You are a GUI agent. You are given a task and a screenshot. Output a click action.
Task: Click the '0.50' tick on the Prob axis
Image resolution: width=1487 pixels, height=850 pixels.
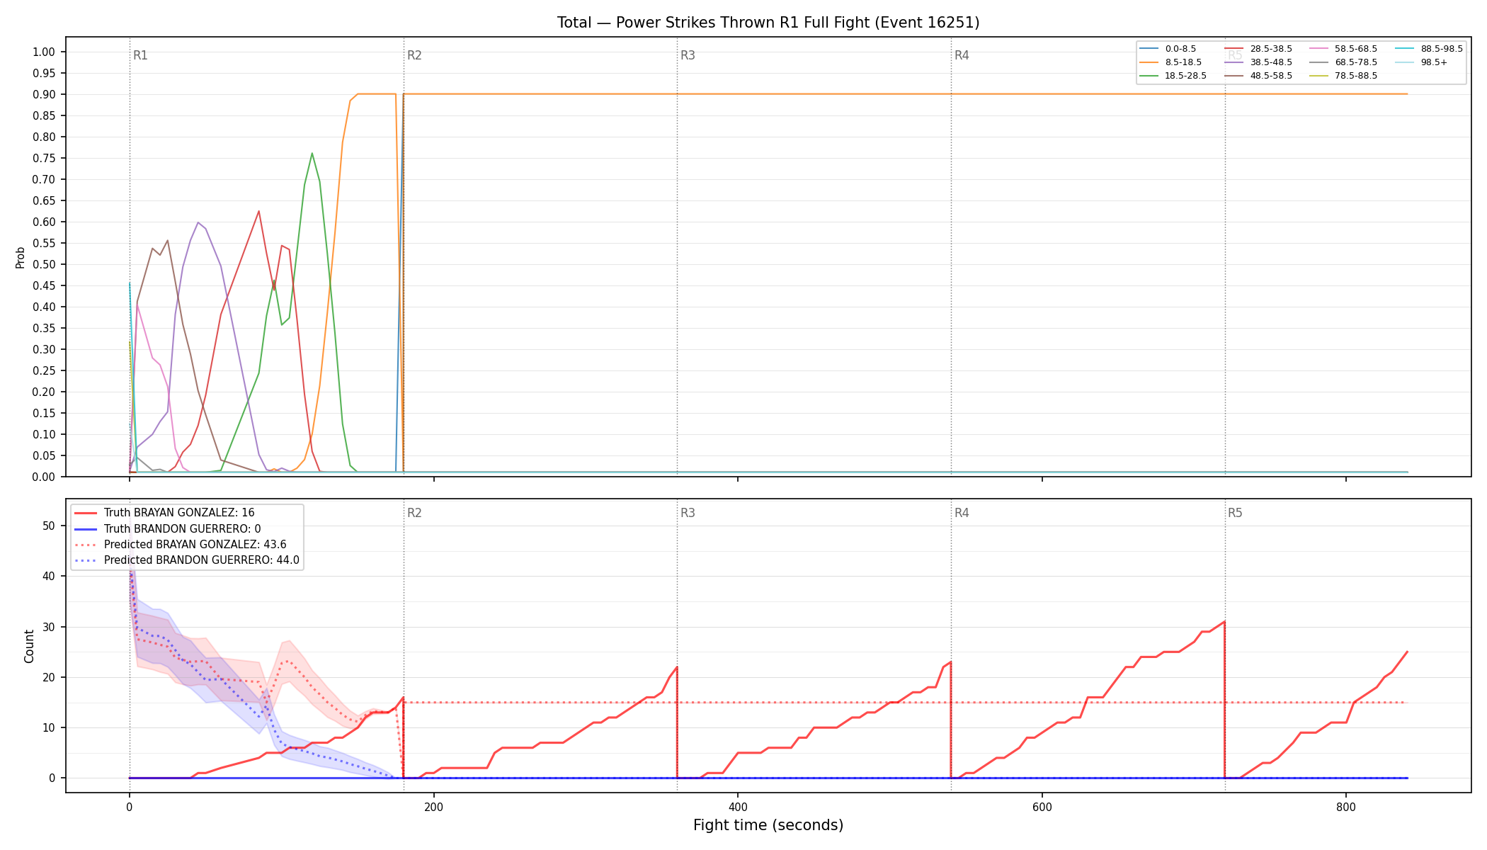click(x=44, y=264)
